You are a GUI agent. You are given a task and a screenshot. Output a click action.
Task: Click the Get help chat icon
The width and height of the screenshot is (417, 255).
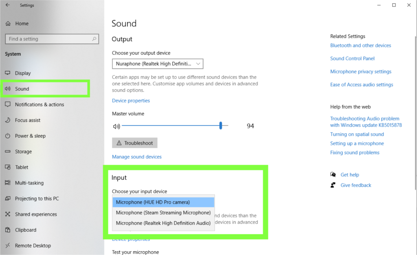click(x=333, y=174)
